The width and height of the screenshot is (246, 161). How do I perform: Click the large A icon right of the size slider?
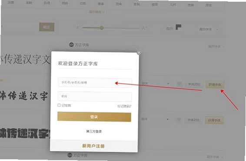point(144,28)
